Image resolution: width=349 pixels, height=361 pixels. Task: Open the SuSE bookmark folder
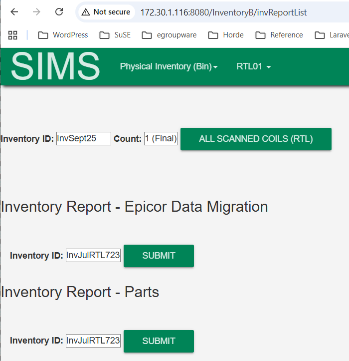coord(115,35)
